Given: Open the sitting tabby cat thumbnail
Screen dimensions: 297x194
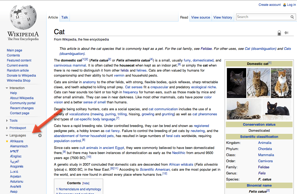Looking at the screenshot, I should coord(258,83).
